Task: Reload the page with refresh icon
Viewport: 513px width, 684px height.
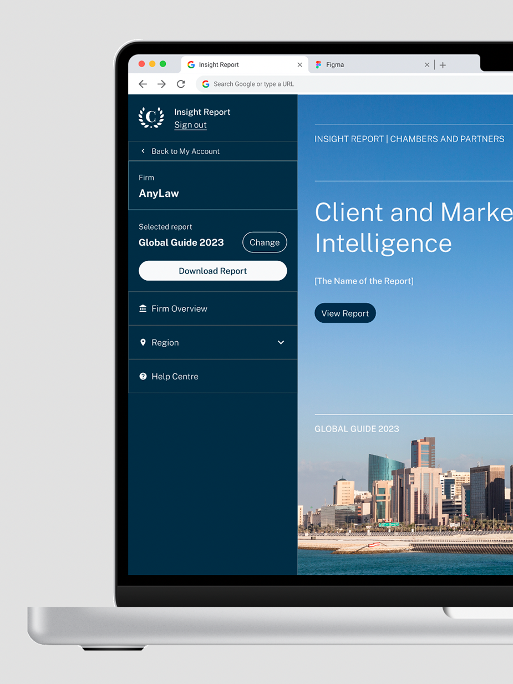Action: click(181, 84)
